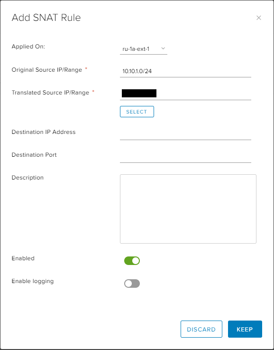Click the Translated Source IP/Range field
Viewport: 274px width, 350px height.
tap(185, 94)
